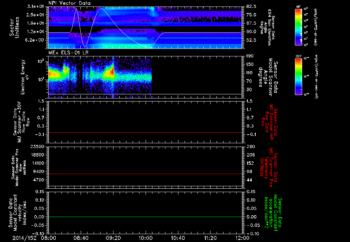Click the 260 telemetry tick label
The width and height of the screenshot is (350, 242).
click(x=250, y=147)
